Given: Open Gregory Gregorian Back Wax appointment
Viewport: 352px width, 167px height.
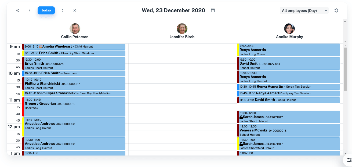Looking at the screenshot, I should point(74,107).
